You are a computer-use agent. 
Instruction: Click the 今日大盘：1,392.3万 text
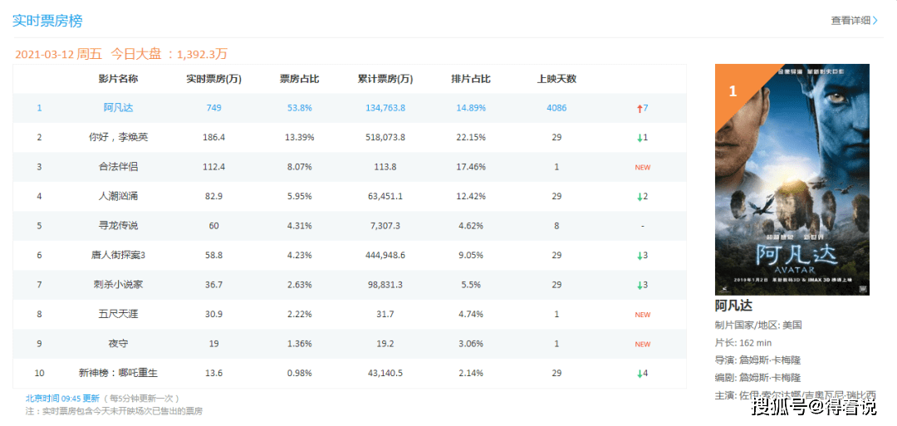pyautogui.click(x=169, y=54)
